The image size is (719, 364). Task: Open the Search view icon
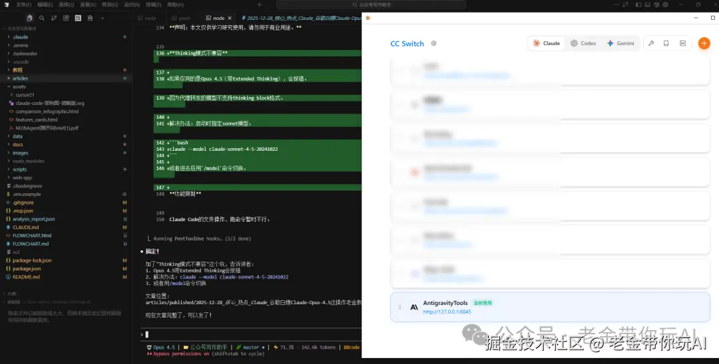(x=42, y=18)
